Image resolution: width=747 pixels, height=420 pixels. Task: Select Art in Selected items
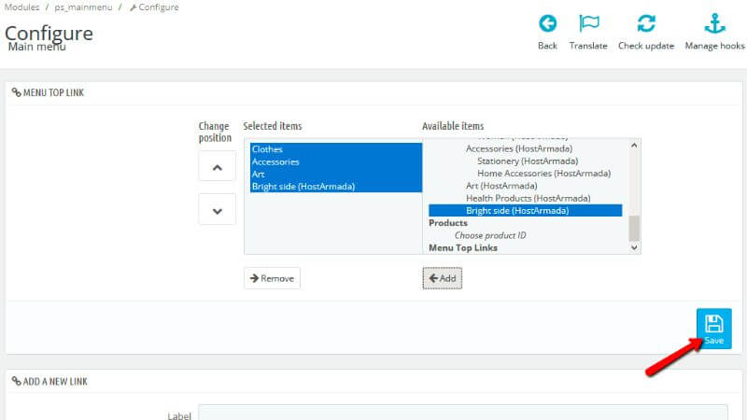[x=336, y=174]
